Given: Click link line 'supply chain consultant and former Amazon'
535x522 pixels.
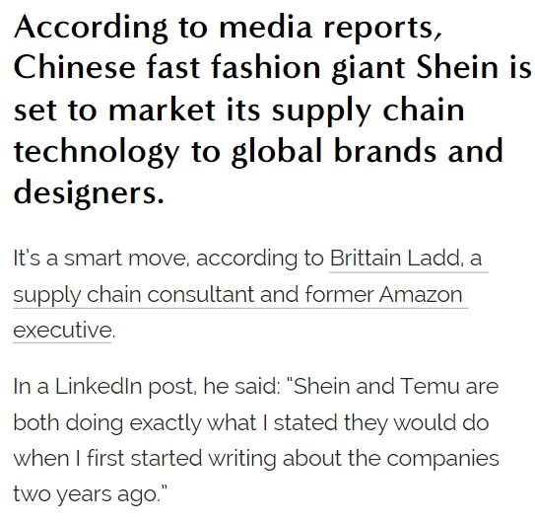Looking at the screenshot, I should [x=237, y=294].
